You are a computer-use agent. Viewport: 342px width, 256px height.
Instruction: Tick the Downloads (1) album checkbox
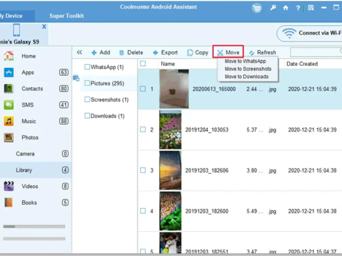click(x=87, y=116)
